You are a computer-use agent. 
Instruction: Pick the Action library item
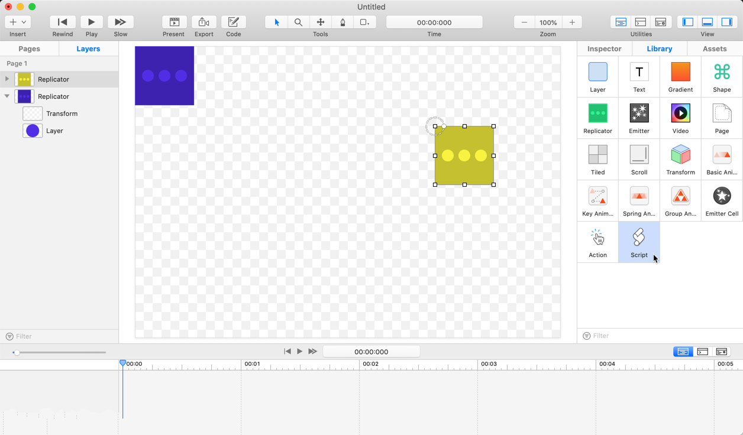click(597, 242)
